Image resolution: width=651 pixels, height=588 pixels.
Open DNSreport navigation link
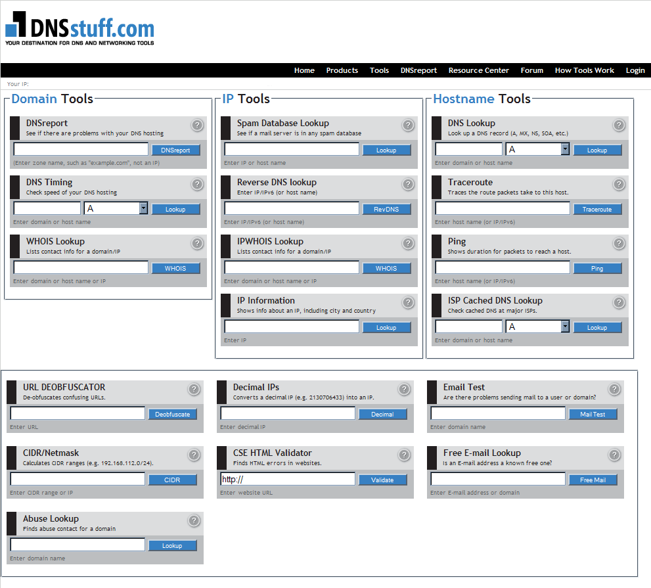[x=418, y=70]
